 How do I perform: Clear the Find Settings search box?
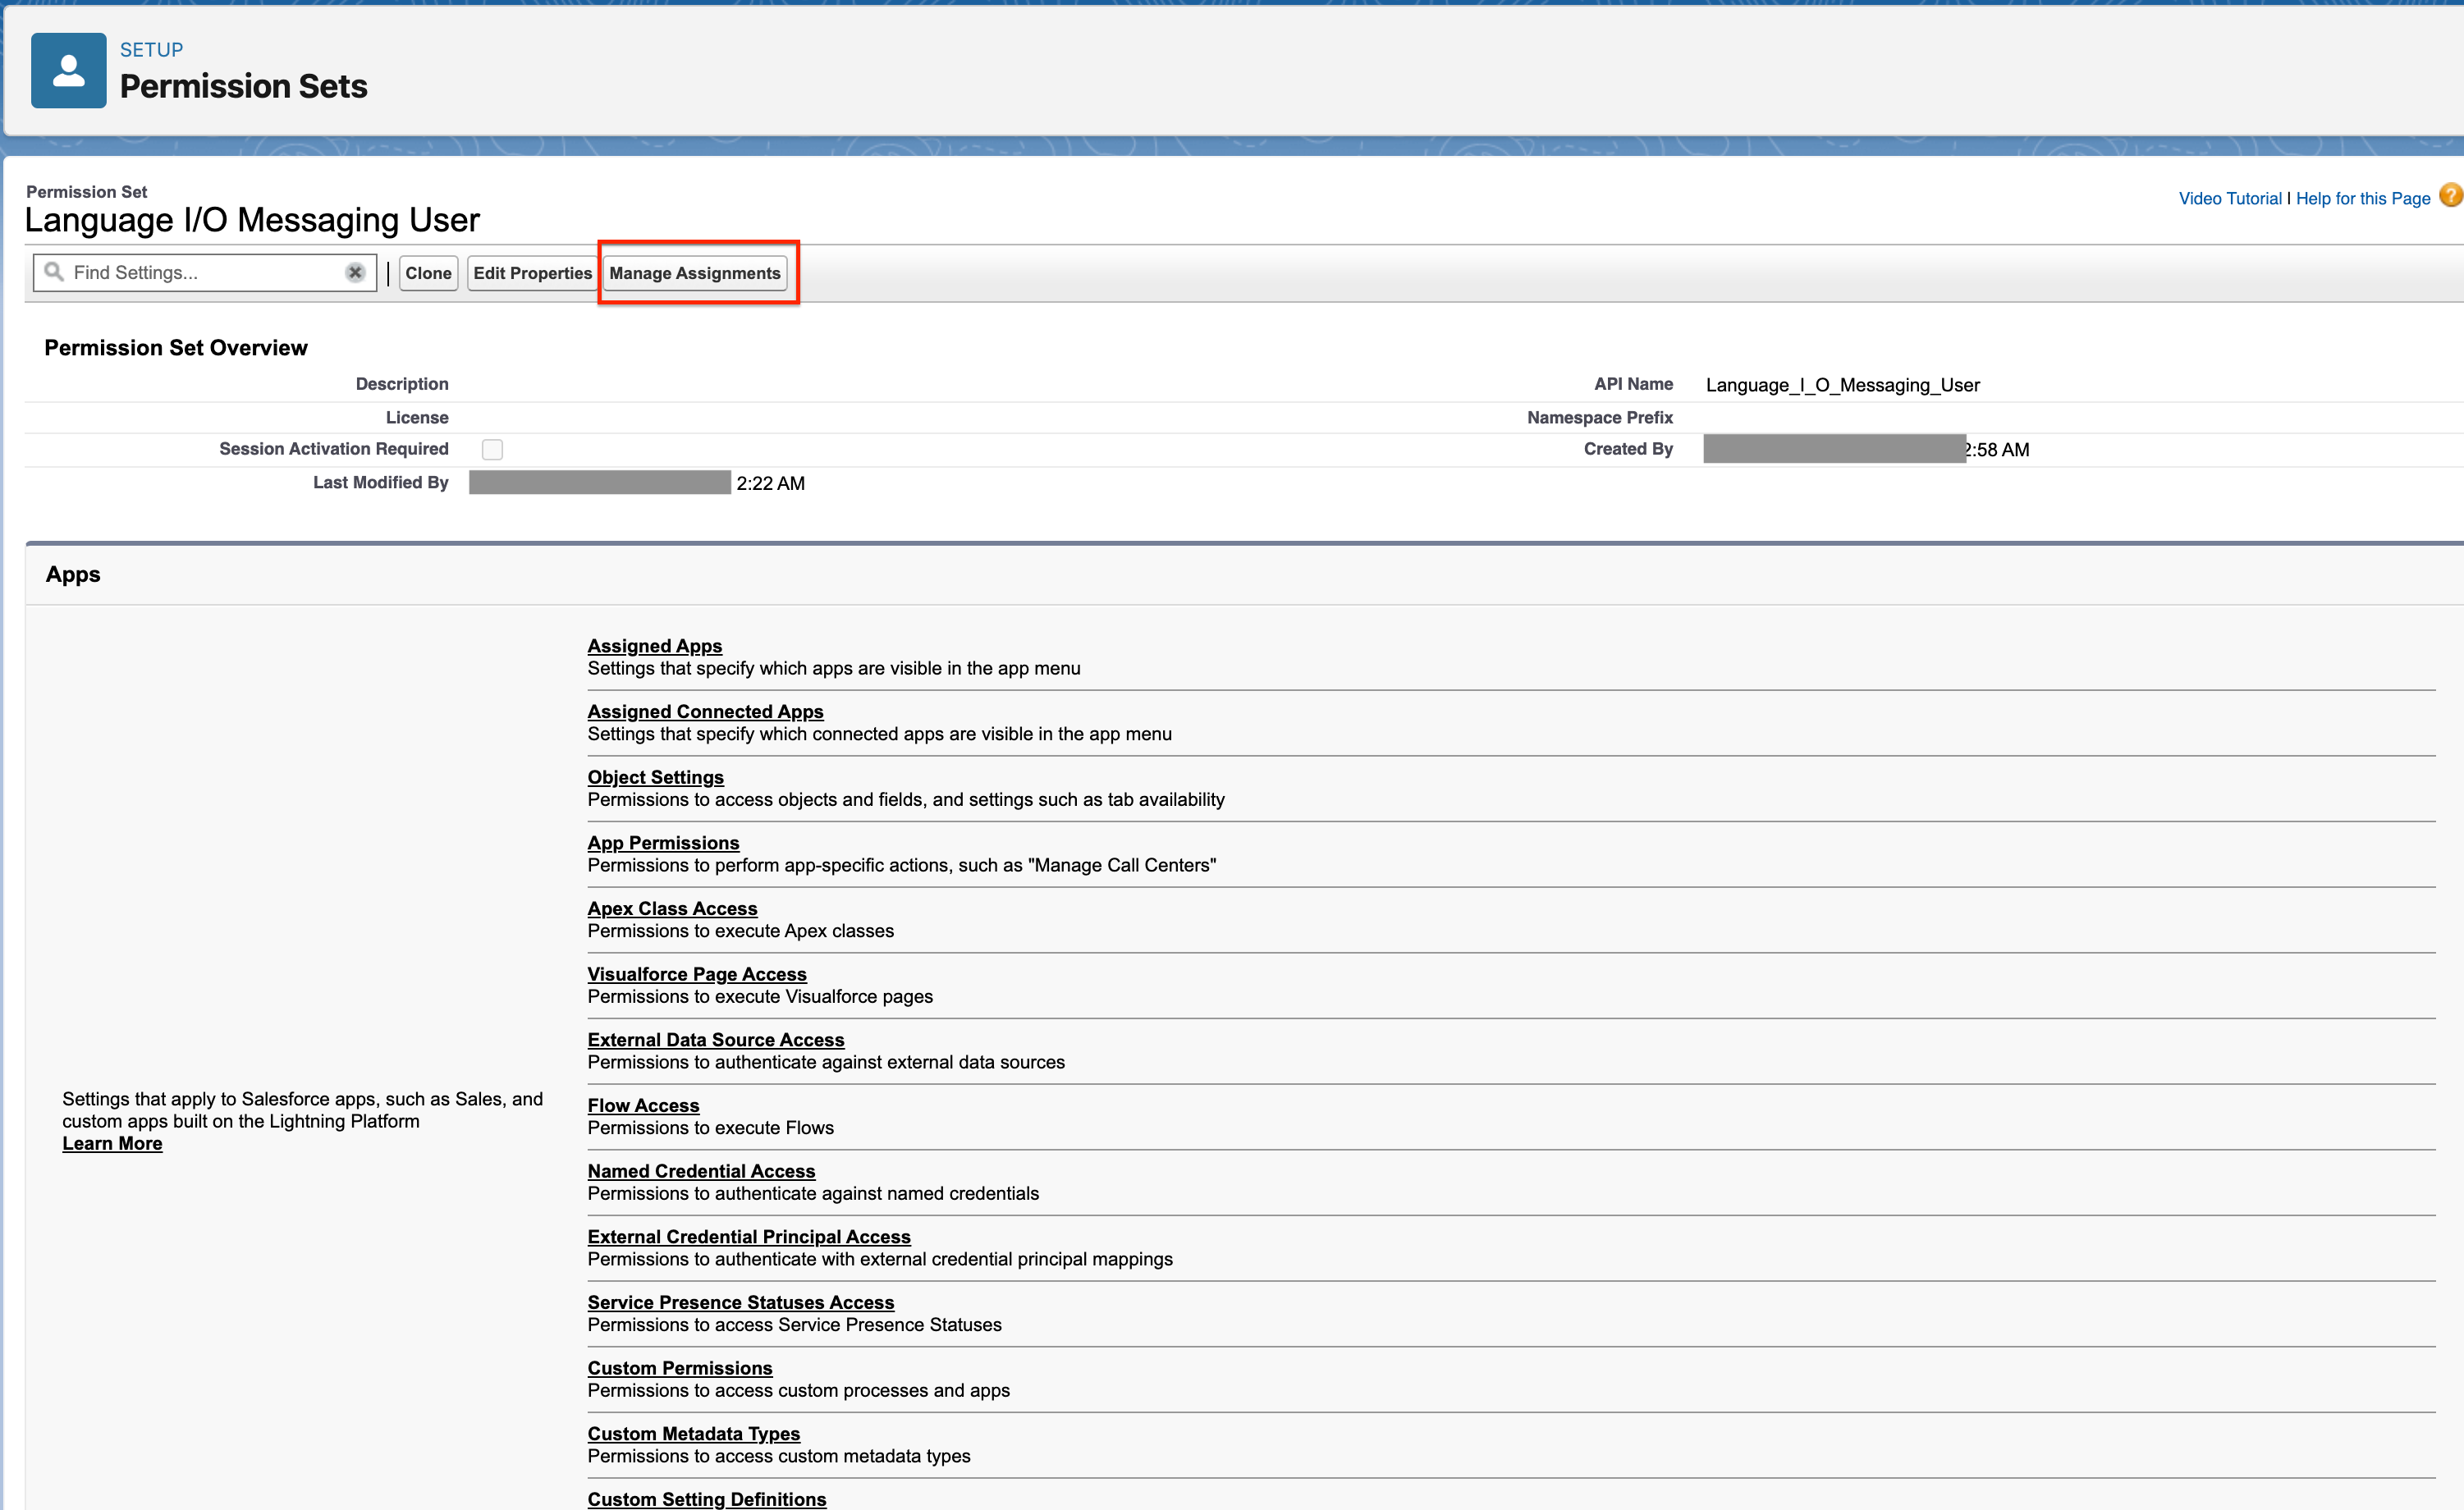click(x=355, y=272)
